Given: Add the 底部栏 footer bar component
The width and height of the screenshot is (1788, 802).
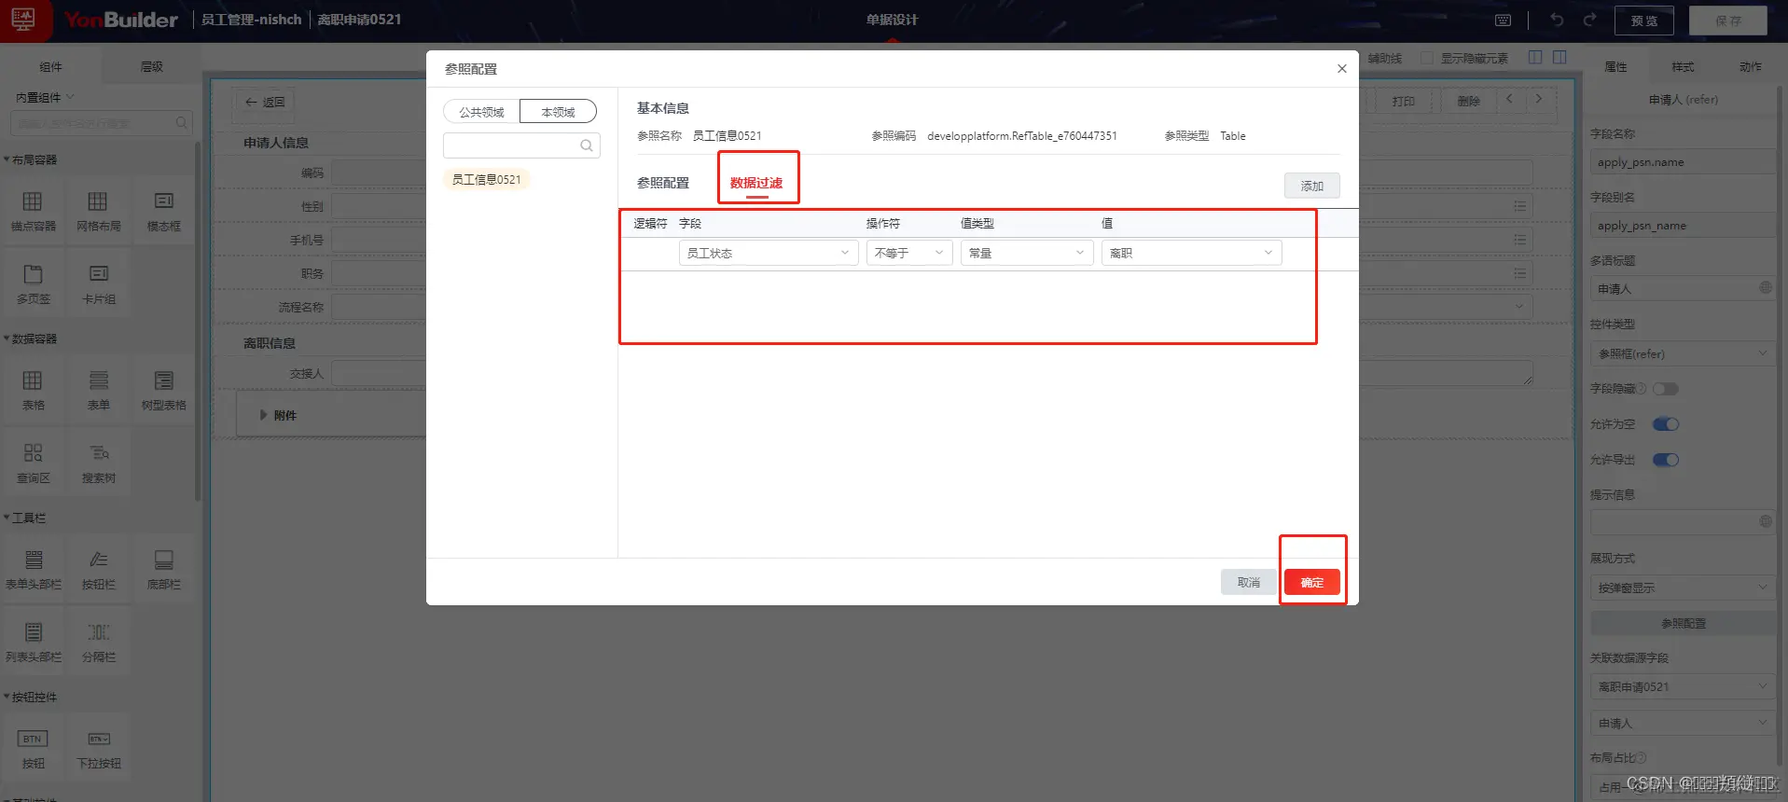Looking at the screenshot, I should click(164, 569).
